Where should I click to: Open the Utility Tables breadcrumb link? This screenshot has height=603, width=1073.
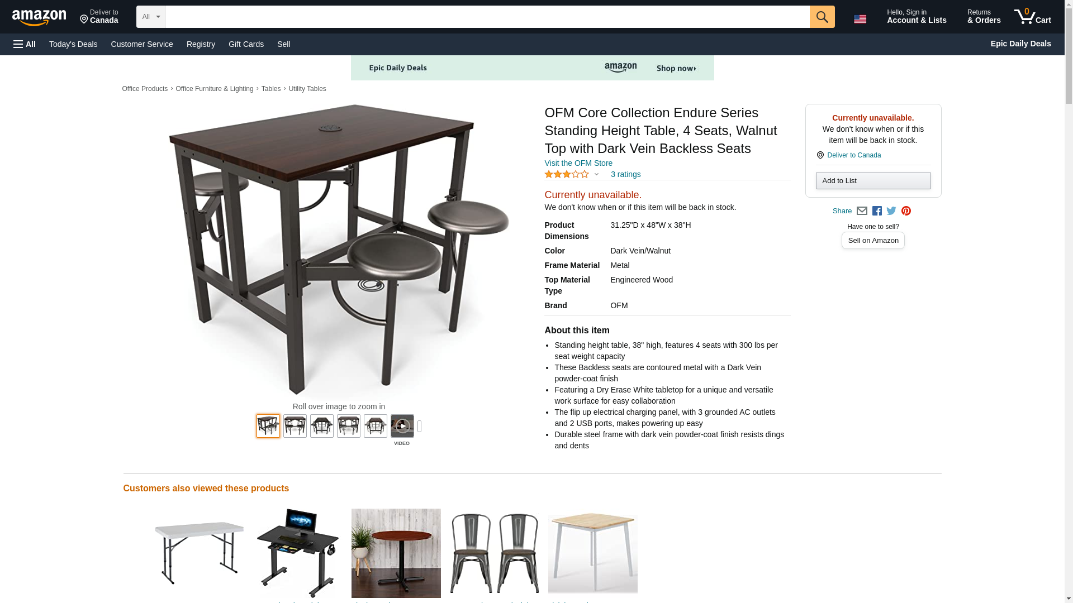point(307,89)
